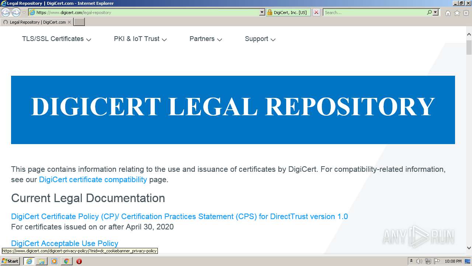This screenshot has height=266, width=472.
Task: Open the Tools gear icon
Action: tap(466, 13)
